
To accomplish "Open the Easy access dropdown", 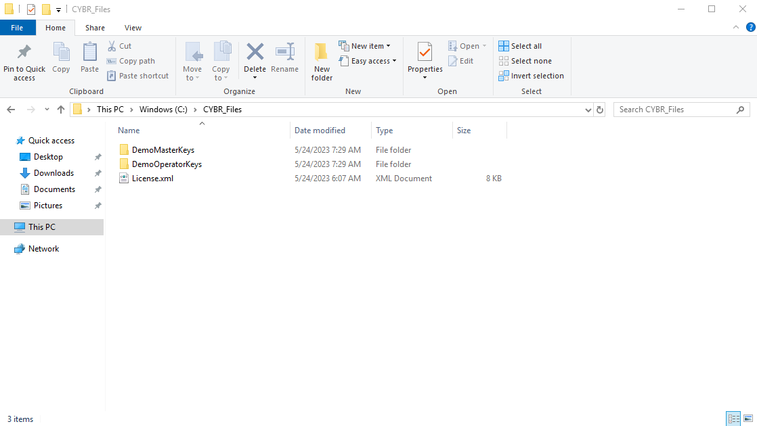I will (x=368, y=61).
